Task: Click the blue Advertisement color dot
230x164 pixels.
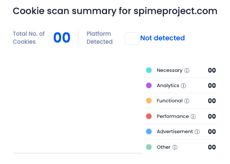Action: click(149, 132)
